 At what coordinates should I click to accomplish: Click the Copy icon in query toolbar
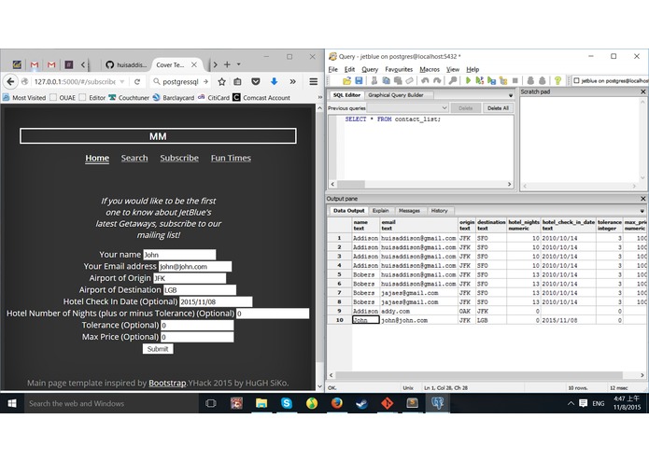[x=387, y=80]
